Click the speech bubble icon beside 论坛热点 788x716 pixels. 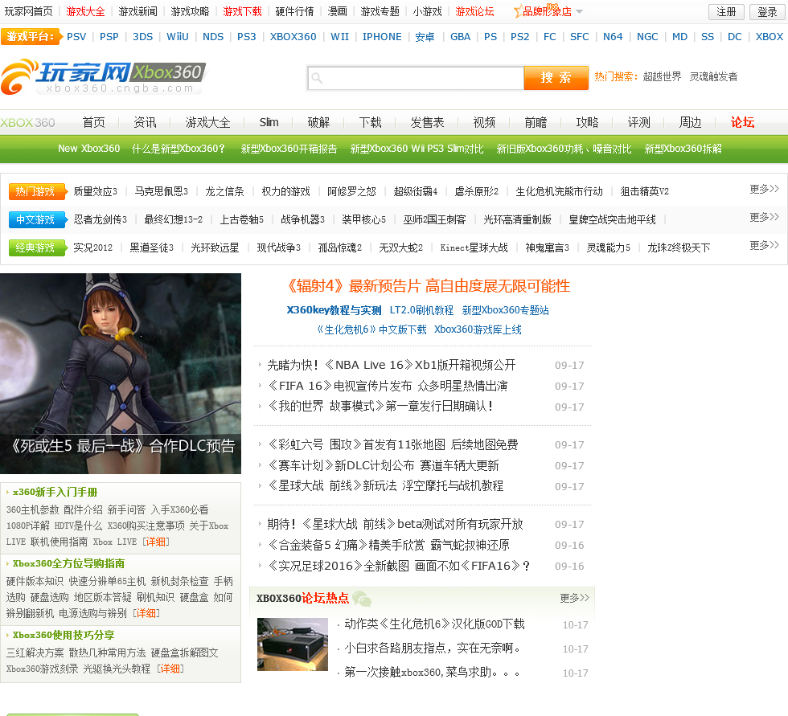point(361,599)
